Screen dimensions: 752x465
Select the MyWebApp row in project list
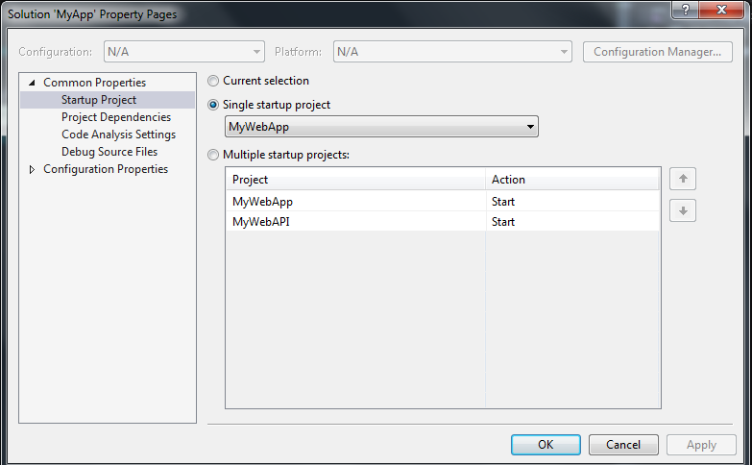pyautogui.click(x=443, y=202)
